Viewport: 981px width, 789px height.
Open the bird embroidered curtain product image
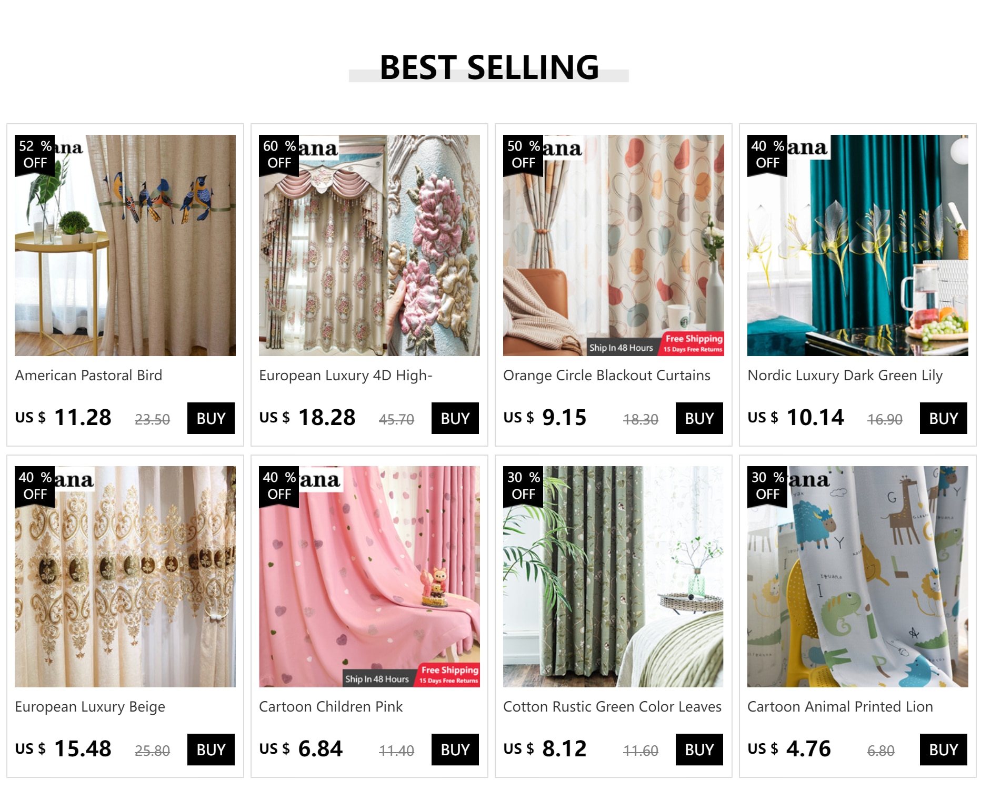125,245
